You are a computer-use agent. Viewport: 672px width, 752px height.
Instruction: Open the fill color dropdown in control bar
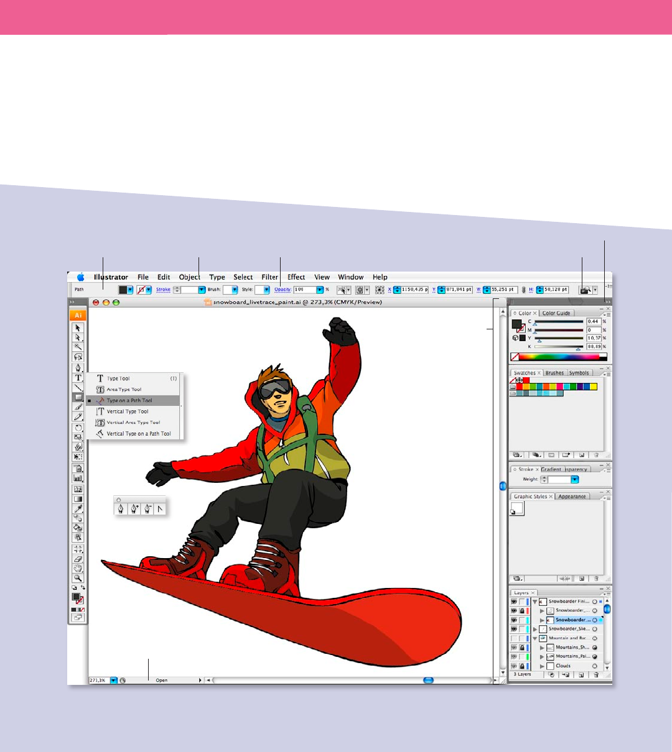point(131,290)
